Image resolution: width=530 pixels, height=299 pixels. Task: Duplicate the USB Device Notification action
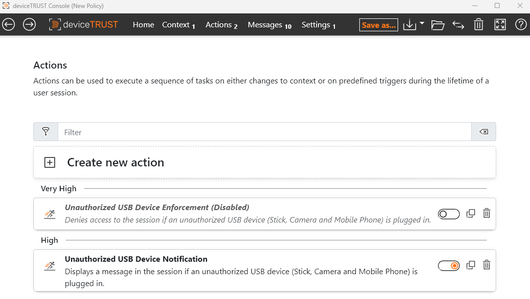click(x=470, y=265)
